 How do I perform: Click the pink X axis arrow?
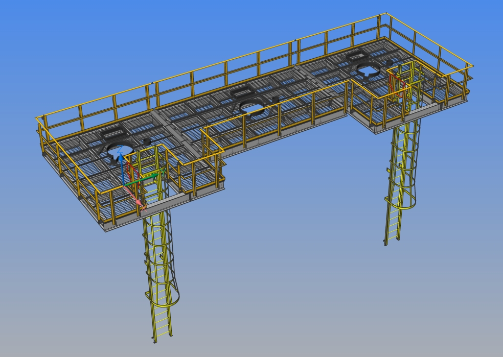(x=140, y=203)
